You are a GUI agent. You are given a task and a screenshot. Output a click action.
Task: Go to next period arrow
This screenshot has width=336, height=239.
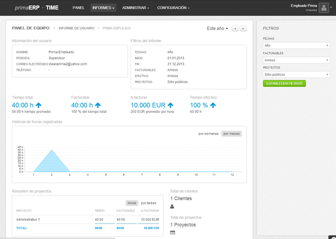pos(243,29)
